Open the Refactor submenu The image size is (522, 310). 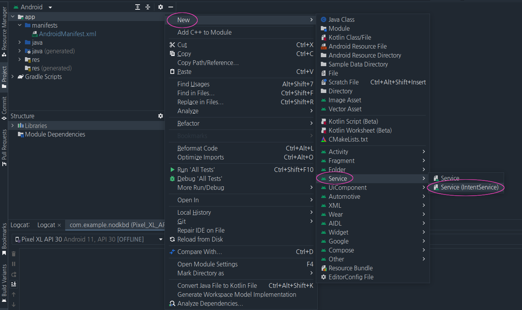[x=241, y=123]
